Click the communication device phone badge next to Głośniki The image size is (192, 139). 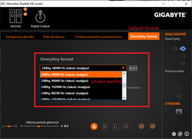point(25,14)
